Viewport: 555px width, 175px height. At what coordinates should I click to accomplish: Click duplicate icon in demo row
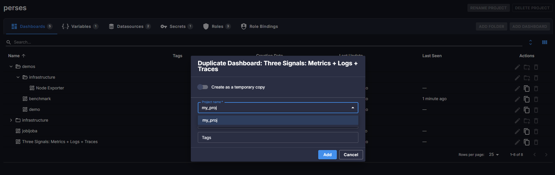[x=527, y=110]
